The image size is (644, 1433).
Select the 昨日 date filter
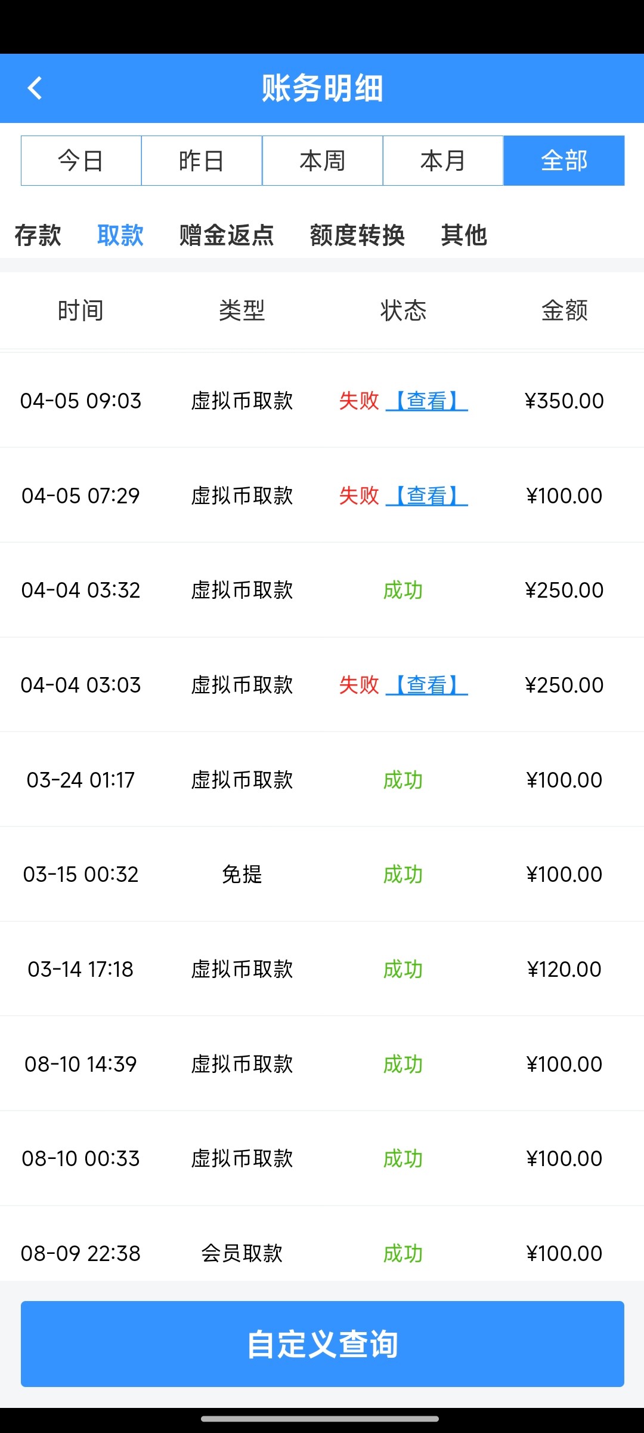pos(202,161)
